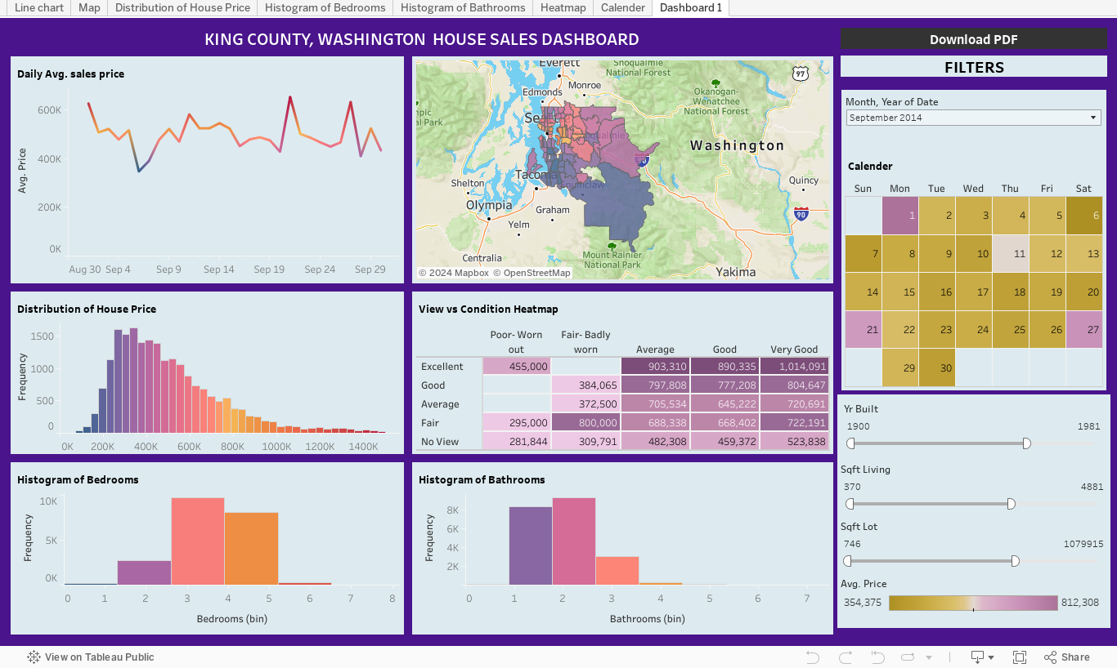Click heatmap cell 384,065
The height and width of the screenshot is (668, 1117).
pyautogui.click(x=585, y=385)
